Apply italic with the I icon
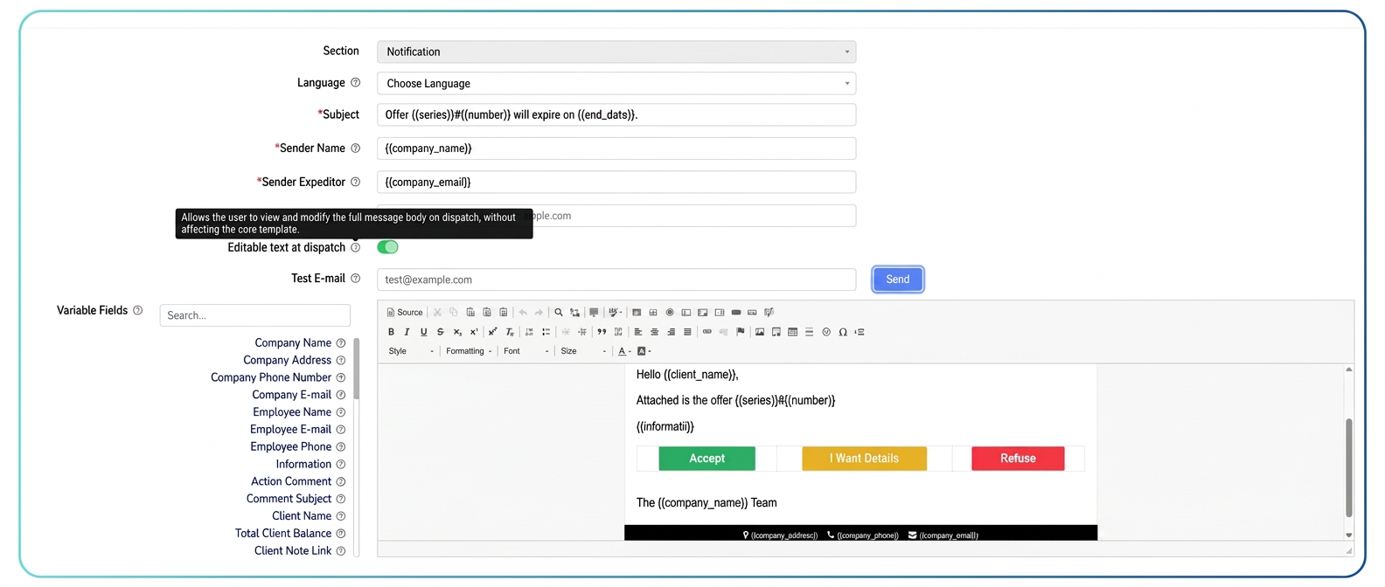1385x587 pixels. 407,332
